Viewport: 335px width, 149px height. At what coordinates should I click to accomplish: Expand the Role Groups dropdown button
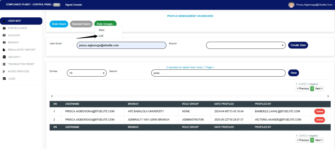pyautogui.click(x=105, y=24)
